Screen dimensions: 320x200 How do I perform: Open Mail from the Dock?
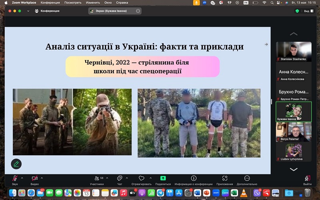click(x=40, y=193)
